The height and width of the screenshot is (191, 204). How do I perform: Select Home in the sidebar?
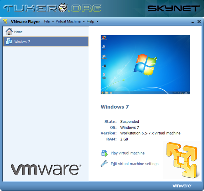click(x=46, y=32)
